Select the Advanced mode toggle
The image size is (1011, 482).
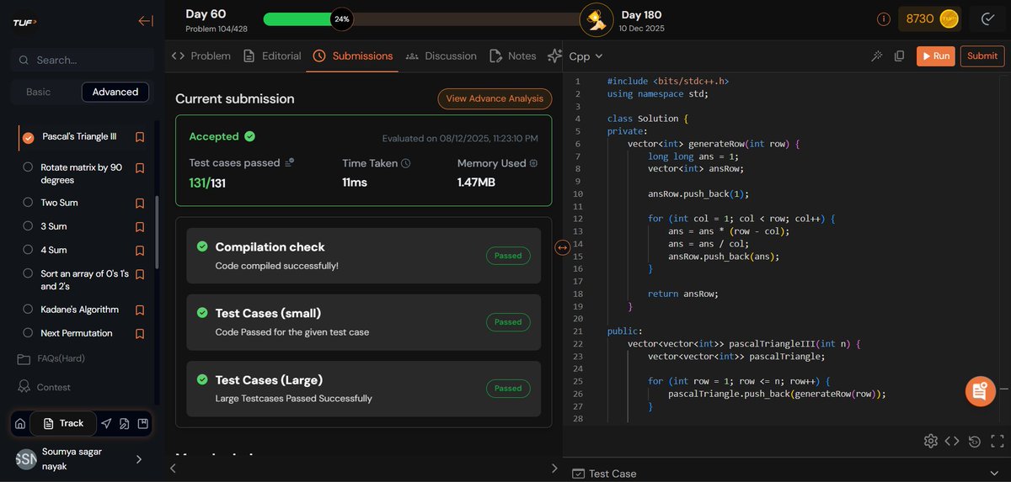click(x=115, y=92)
